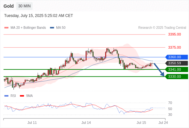Click the MA 20 Bollinger Bands legend swatch
The width and height of the screenshot is (189, 128).
click(6, 28)
